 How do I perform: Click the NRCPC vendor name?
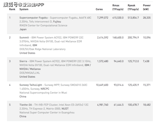click(45, 89)
